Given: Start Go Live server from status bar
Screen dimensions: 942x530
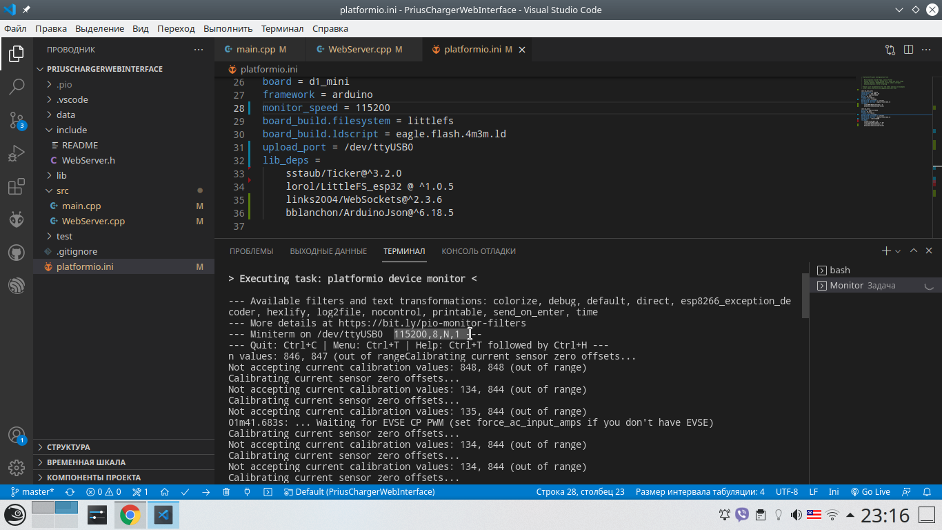Looking at the screenshot, I should pos(870,492).
